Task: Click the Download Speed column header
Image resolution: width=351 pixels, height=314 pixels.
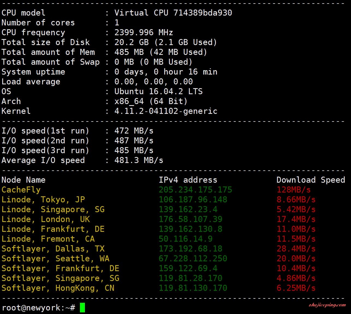Action: click(x=311, y=180)
